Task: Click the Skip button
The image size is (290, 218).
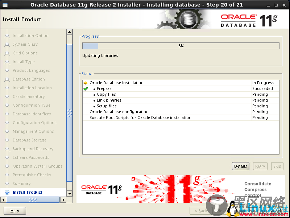Action: [x=277, y=166]
